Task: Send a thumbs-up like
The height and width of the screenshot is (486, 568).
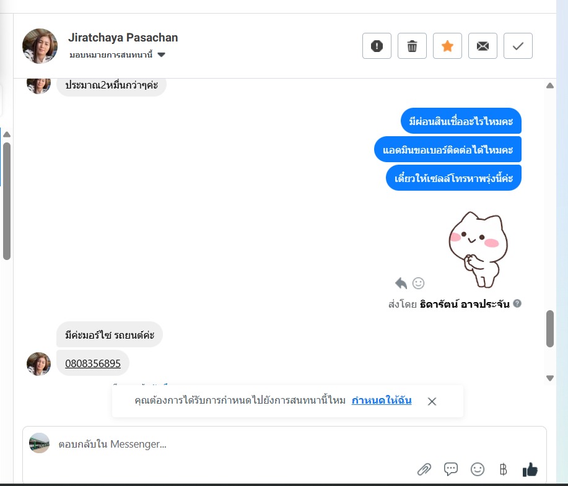Action: 530,470
